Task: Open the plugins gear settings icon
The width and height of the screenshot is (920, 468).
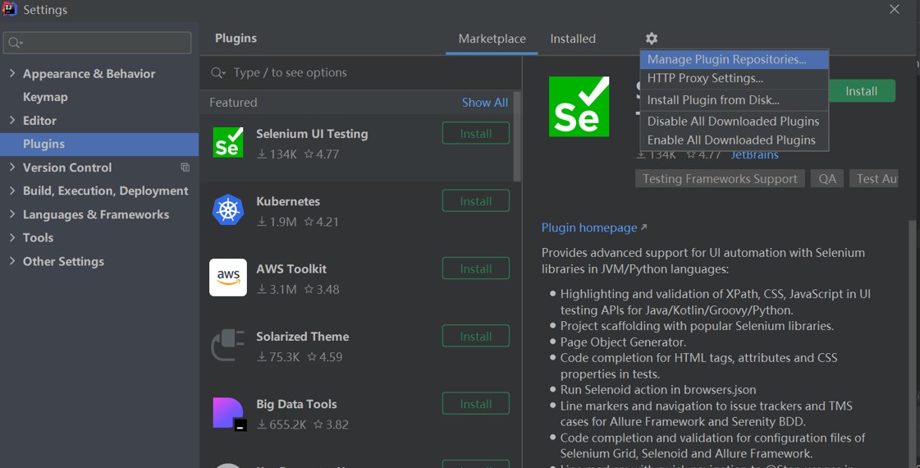Action: pos(652,38)
